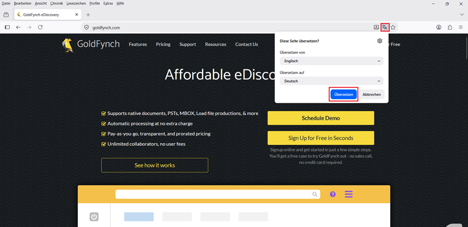Open a new tab with plus icon
Screen dimensions: 468x227
(88, 14)
